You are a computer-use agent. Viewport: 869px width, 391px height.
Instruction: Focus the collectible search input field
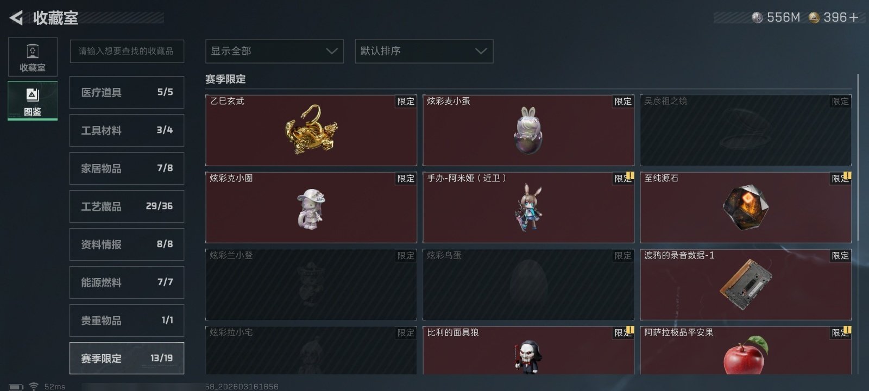pos(127,51)
